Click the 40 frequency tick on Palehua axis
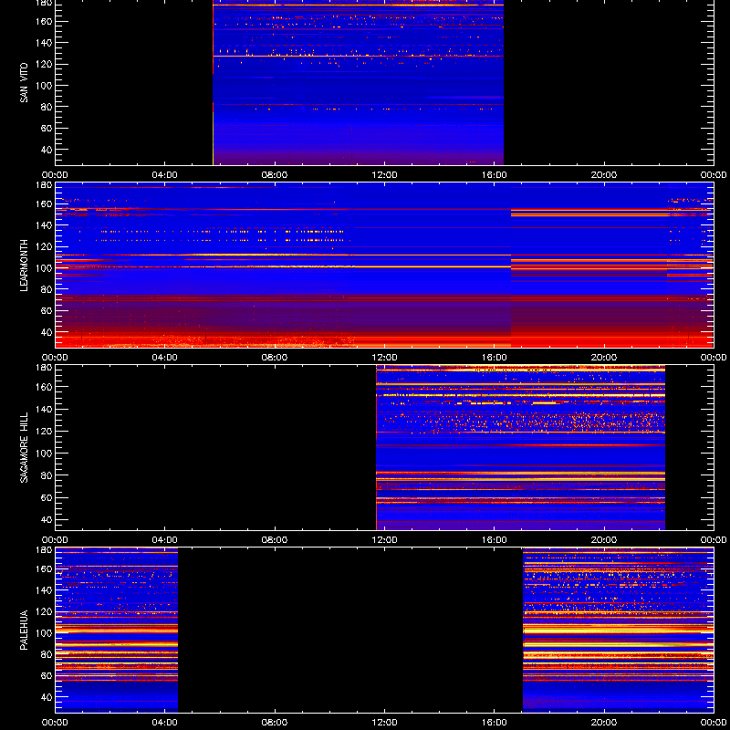Image resolution: width=730 pixels, height=730 pixels. click(47, 697)
